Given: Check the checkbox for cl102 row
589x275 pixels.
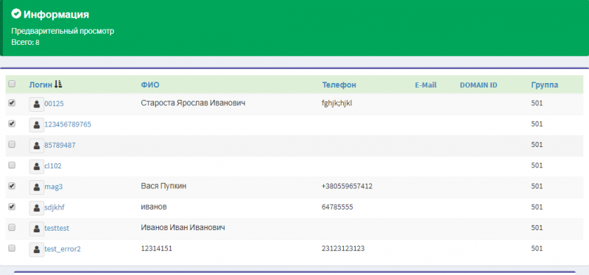Looking at the screenshot, I should coord(12,165).
